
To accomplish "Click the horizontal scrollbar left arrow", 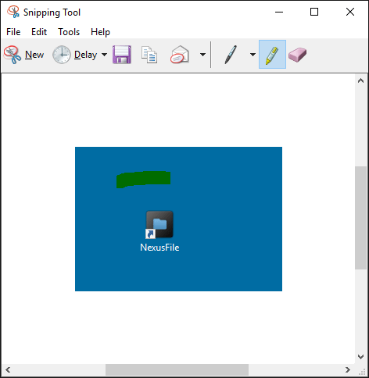I will (x=8, y=369).
